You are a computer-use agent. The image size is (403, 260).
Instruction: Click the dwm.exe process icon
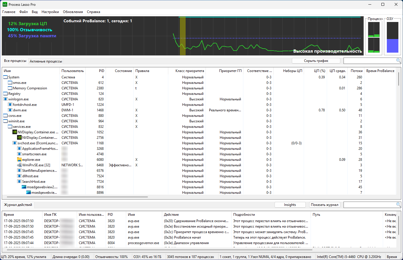coord(10,110)
